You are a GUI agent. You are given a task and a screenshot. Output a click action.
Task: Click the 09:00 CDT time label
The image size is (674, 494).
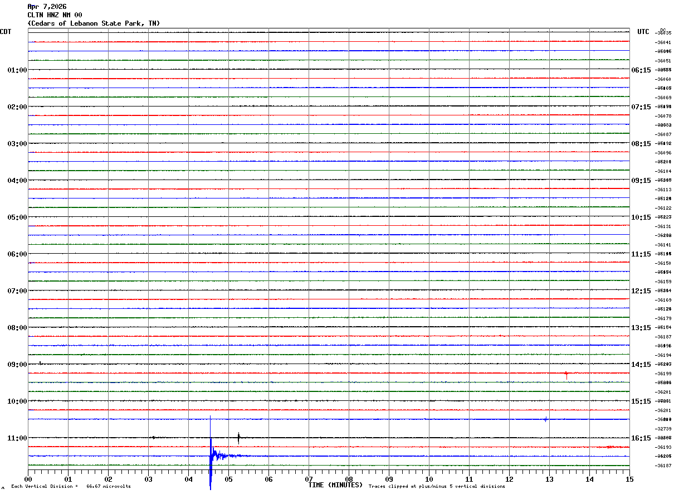17,365
